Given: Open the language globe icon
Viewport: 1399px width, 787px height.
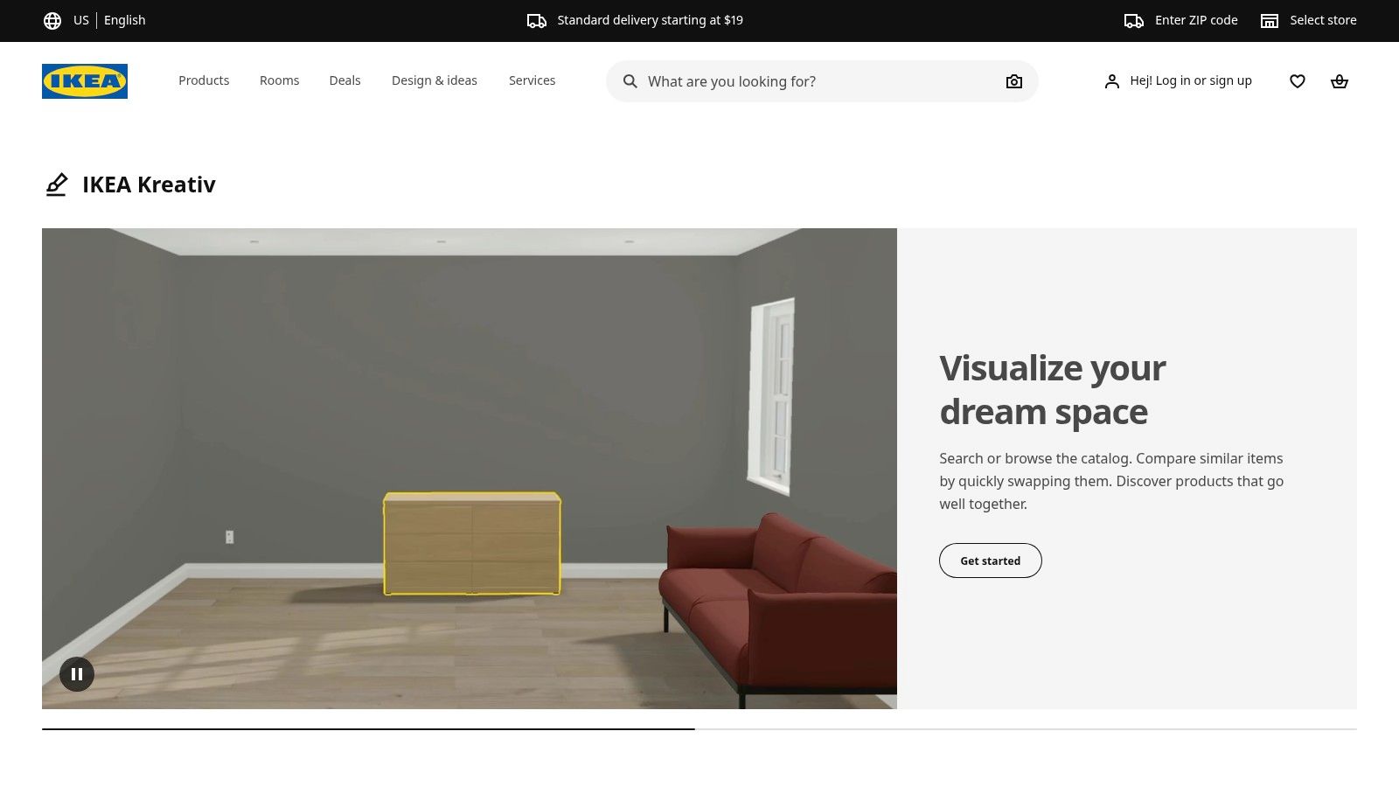Looking at the screenshot, I should point(53,19).
